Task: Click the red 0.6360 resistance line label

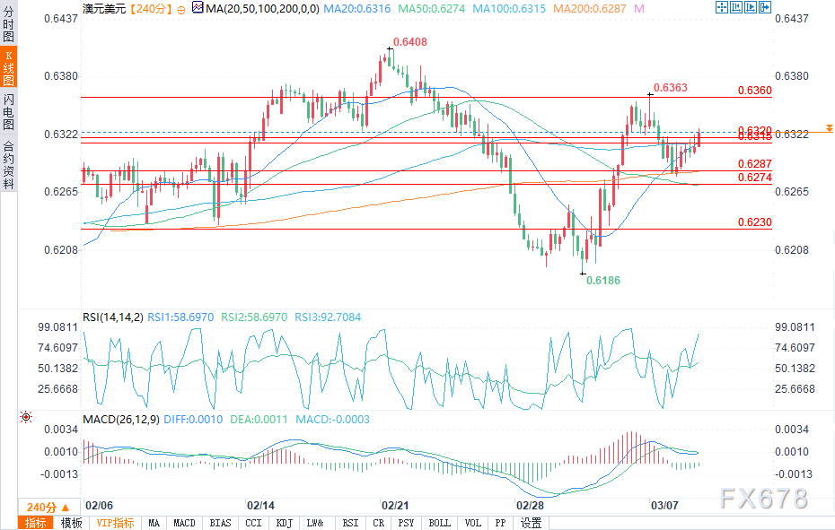Action: (754, 91)
